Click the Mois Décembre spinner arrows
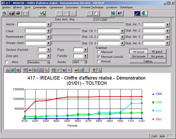This screenshot has width=176, height=139. [x=49, y=62]
